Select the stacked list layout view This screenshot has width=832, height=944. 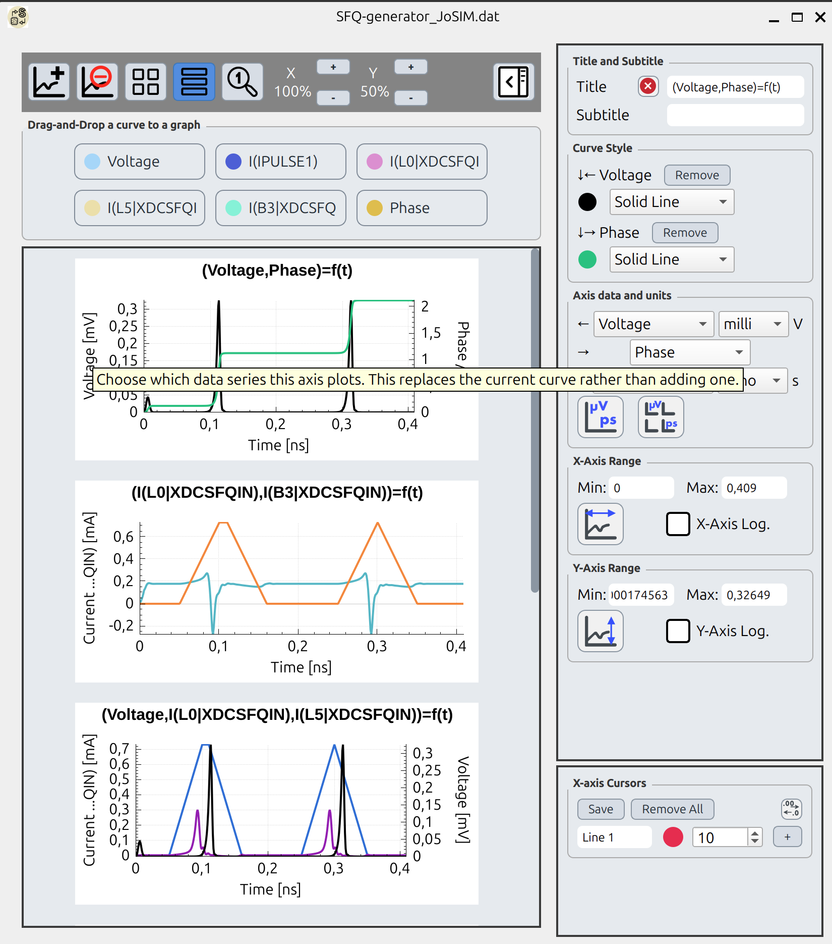(x=194, y=82)
